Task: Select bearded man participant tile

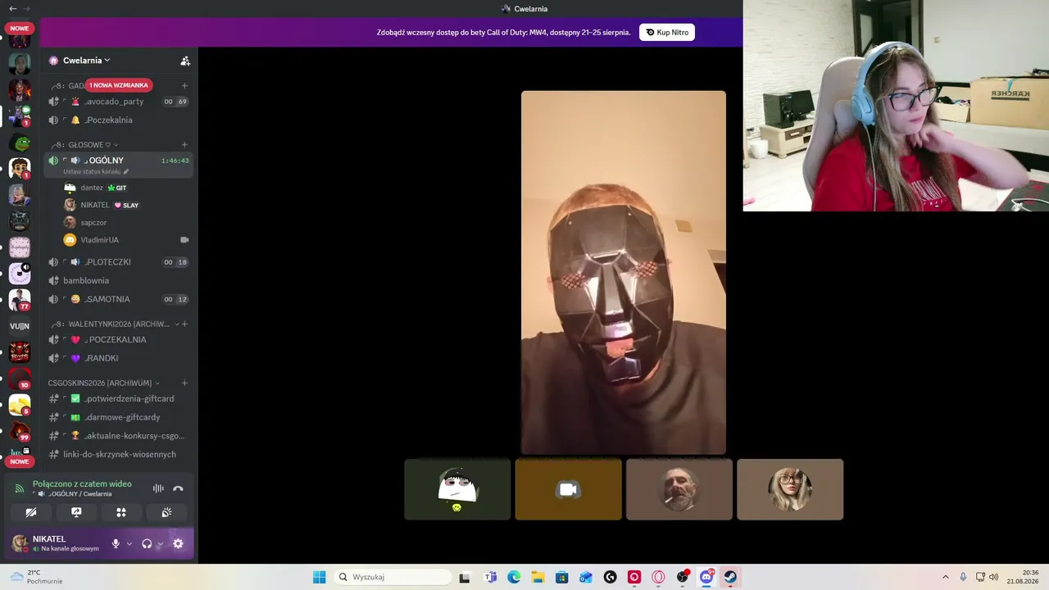Action: 679,489
